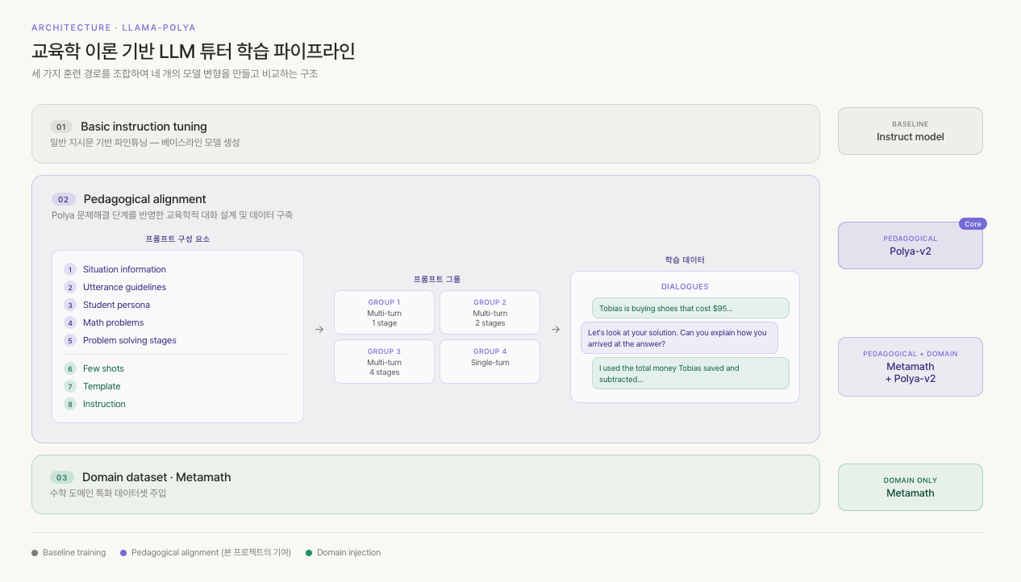Open the Instruct model baseline card
Image resolution: width=1021 pixels, height=582 pixels.
[x=910, y=131]
